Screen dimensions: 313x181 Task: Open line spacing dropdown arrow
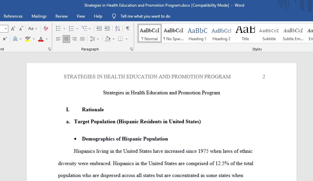pyautogui.click(x=98, y=39)
